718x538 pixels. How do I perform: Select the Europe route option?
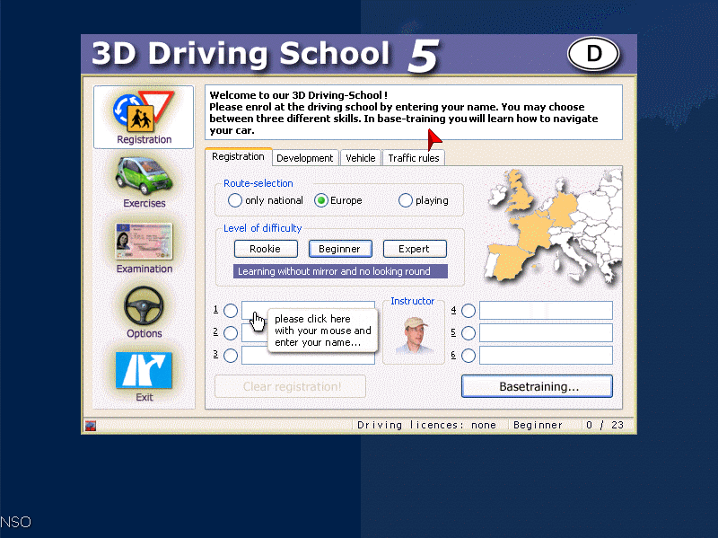coord(321,200)
